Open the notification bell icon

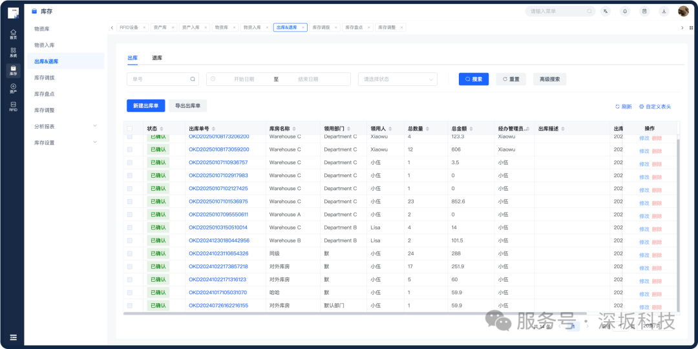[625, 12]
